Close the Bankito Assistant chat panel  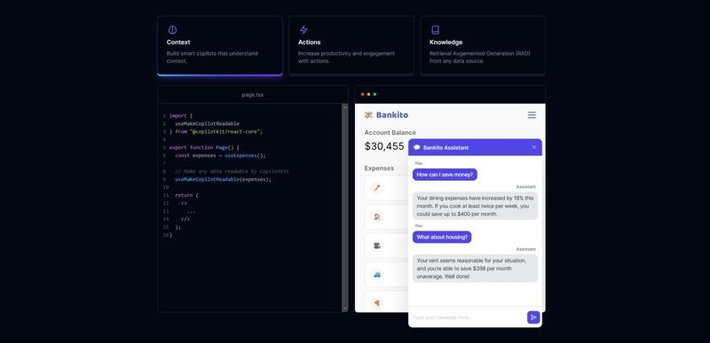(534, 147)
